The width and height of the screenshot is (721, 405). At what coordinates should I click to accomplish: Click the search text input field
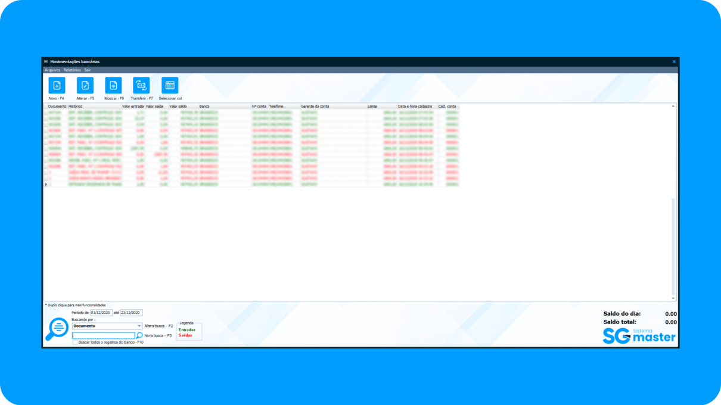coord(103,335)
